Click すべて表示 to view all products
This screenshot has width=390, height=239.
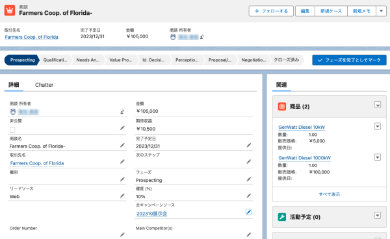[x=330, y=194]
